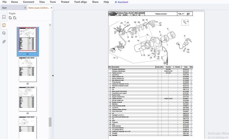Select the thumbnail below page 43

pyautogui.click(x=28, y=128)
